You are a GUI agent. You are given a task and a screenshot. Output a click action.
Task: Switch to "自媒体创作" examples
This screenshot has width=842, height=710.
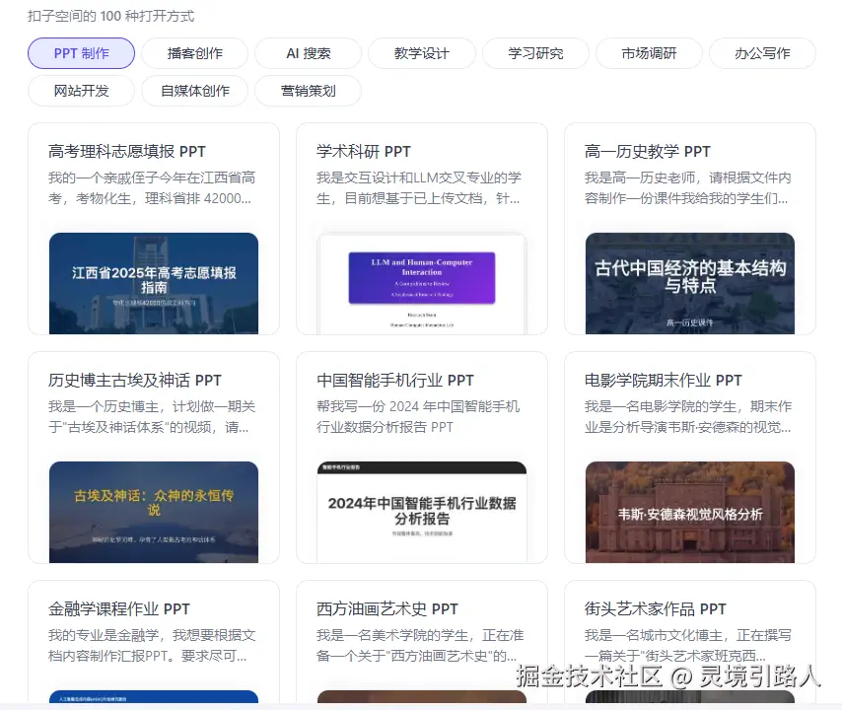pos(194,91)
